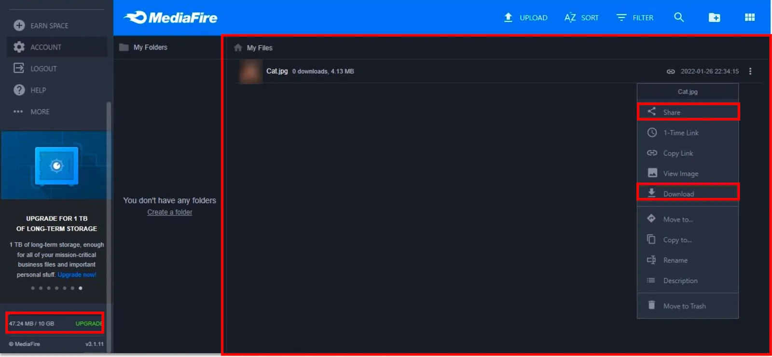Open the three-dot menu for Cat.jpg
The width and height of the screenshot is (772, 357).
point(750,71)
